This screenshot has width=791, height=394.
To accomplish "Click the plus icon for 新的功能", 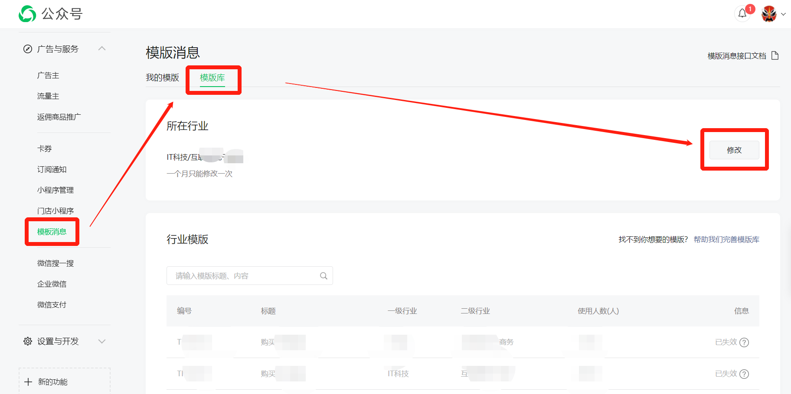I will coord(29,382).
